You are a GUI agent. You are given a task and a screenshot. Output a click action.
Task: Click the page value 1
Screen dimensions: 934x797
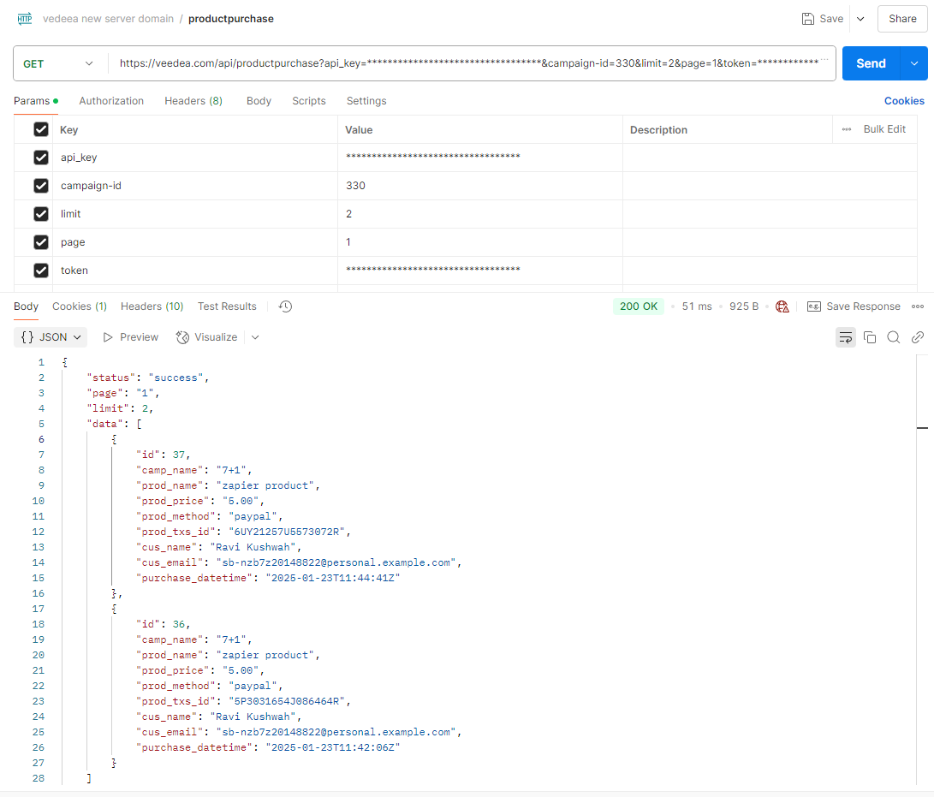tap(348, 242)
